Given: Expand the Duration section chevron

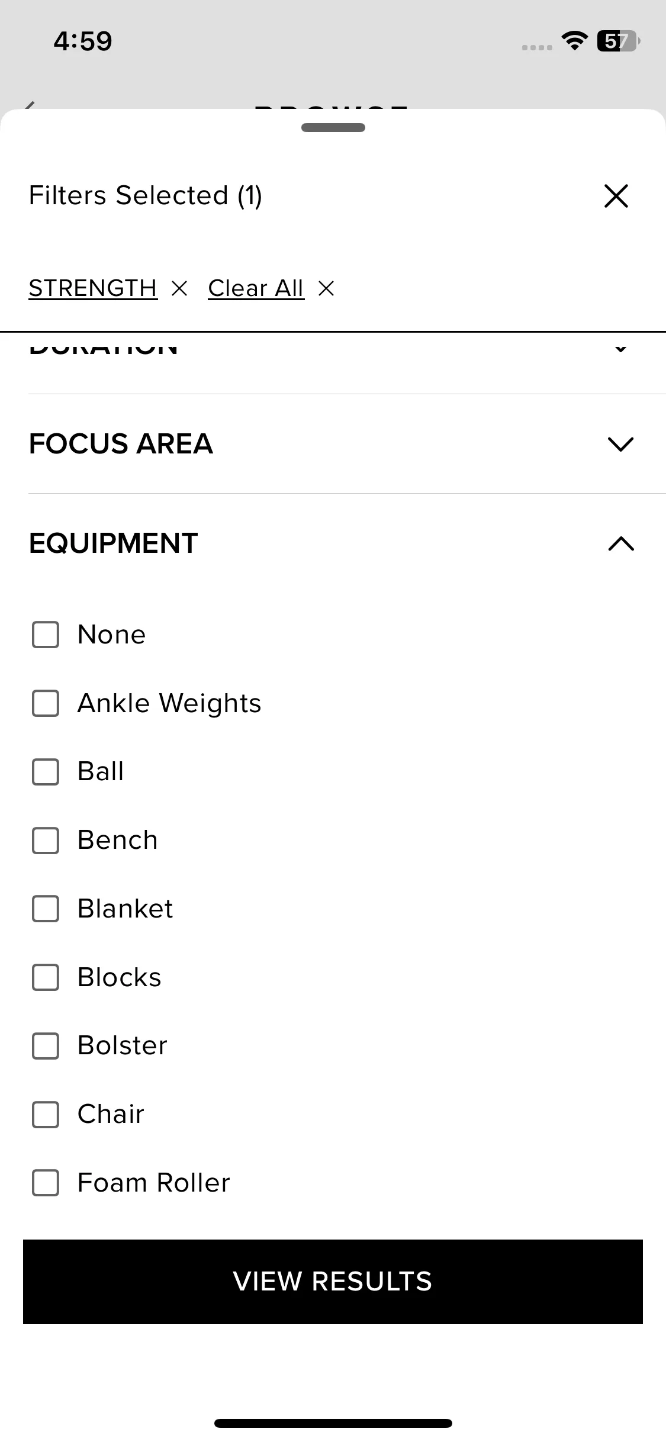Looking at the screenshot, I should 620,348.
